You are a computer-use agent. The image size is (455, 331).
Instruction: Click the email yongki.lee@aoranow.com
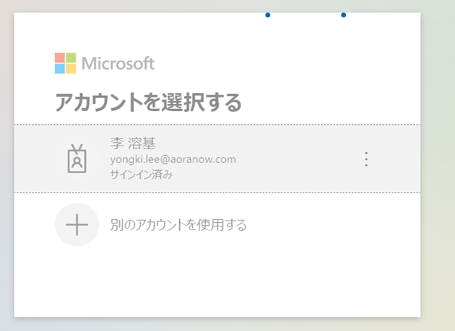coord(173,159)
